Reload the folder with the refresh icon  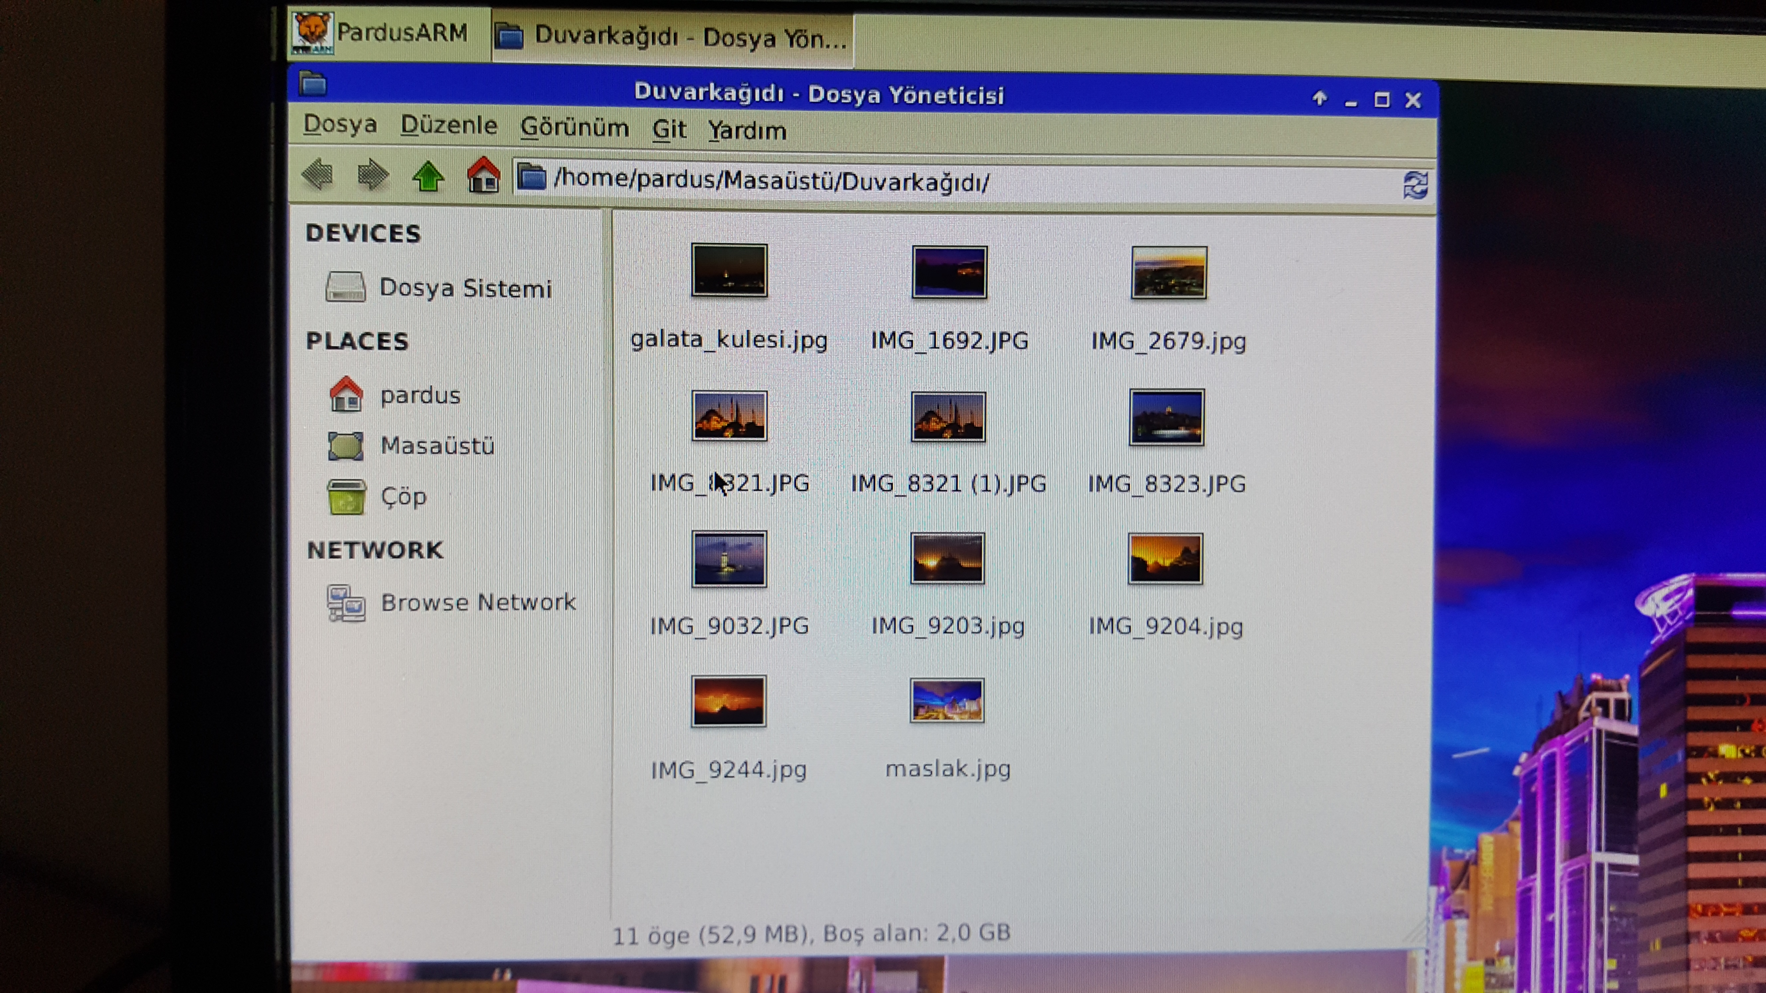coord(1416,185)
